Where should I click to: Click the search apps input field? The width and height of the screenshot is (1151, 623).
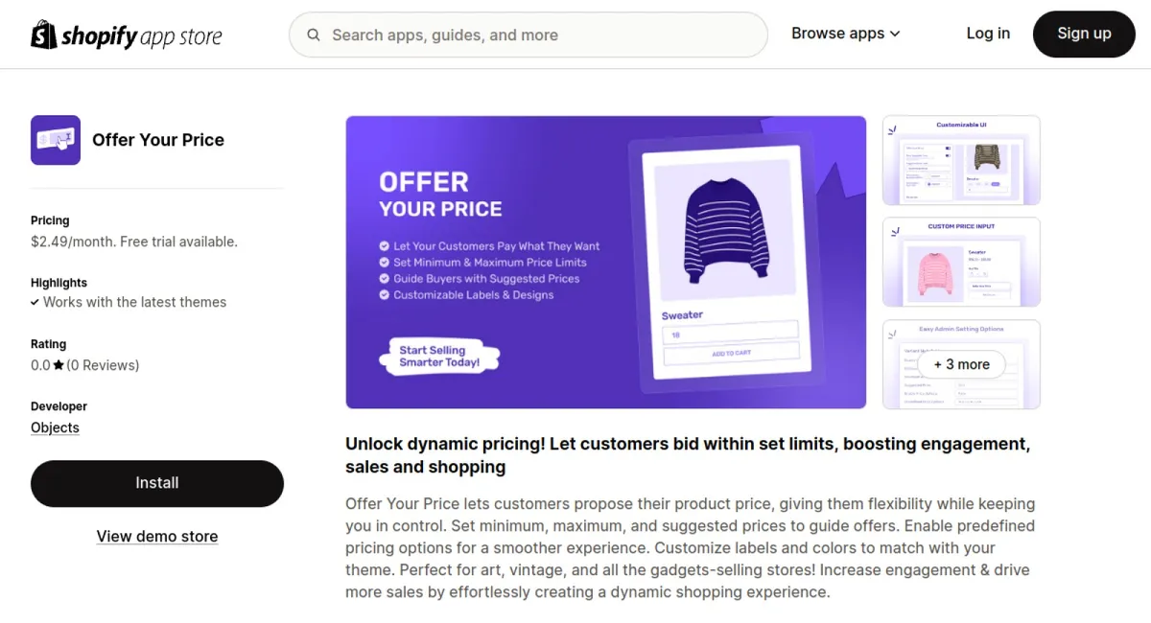pos(528,35)
